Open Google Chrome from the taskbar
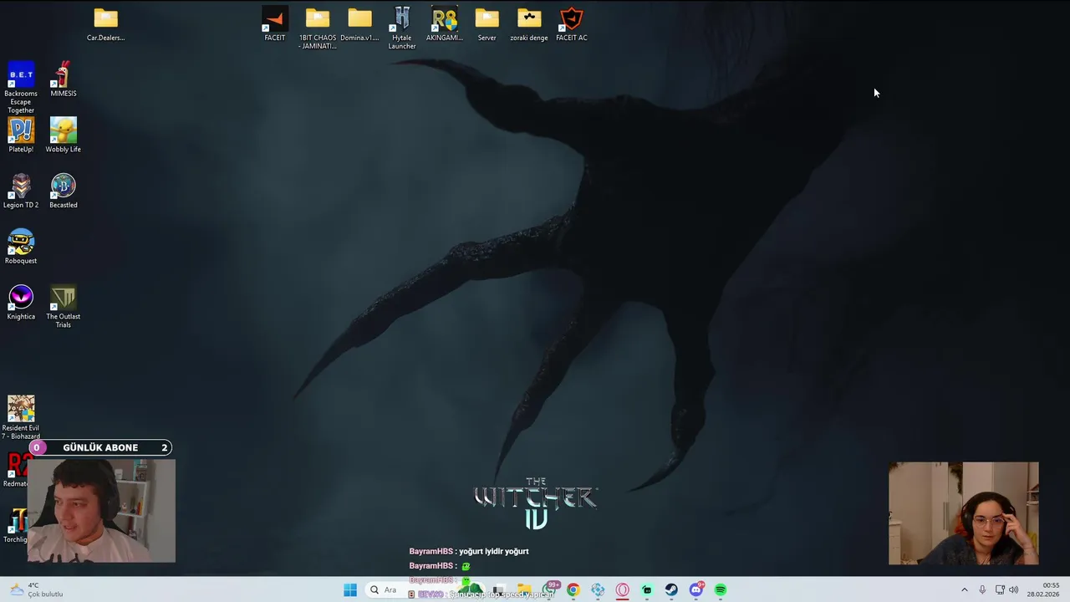Screen dimensions: 1070x602 (573, 590)
